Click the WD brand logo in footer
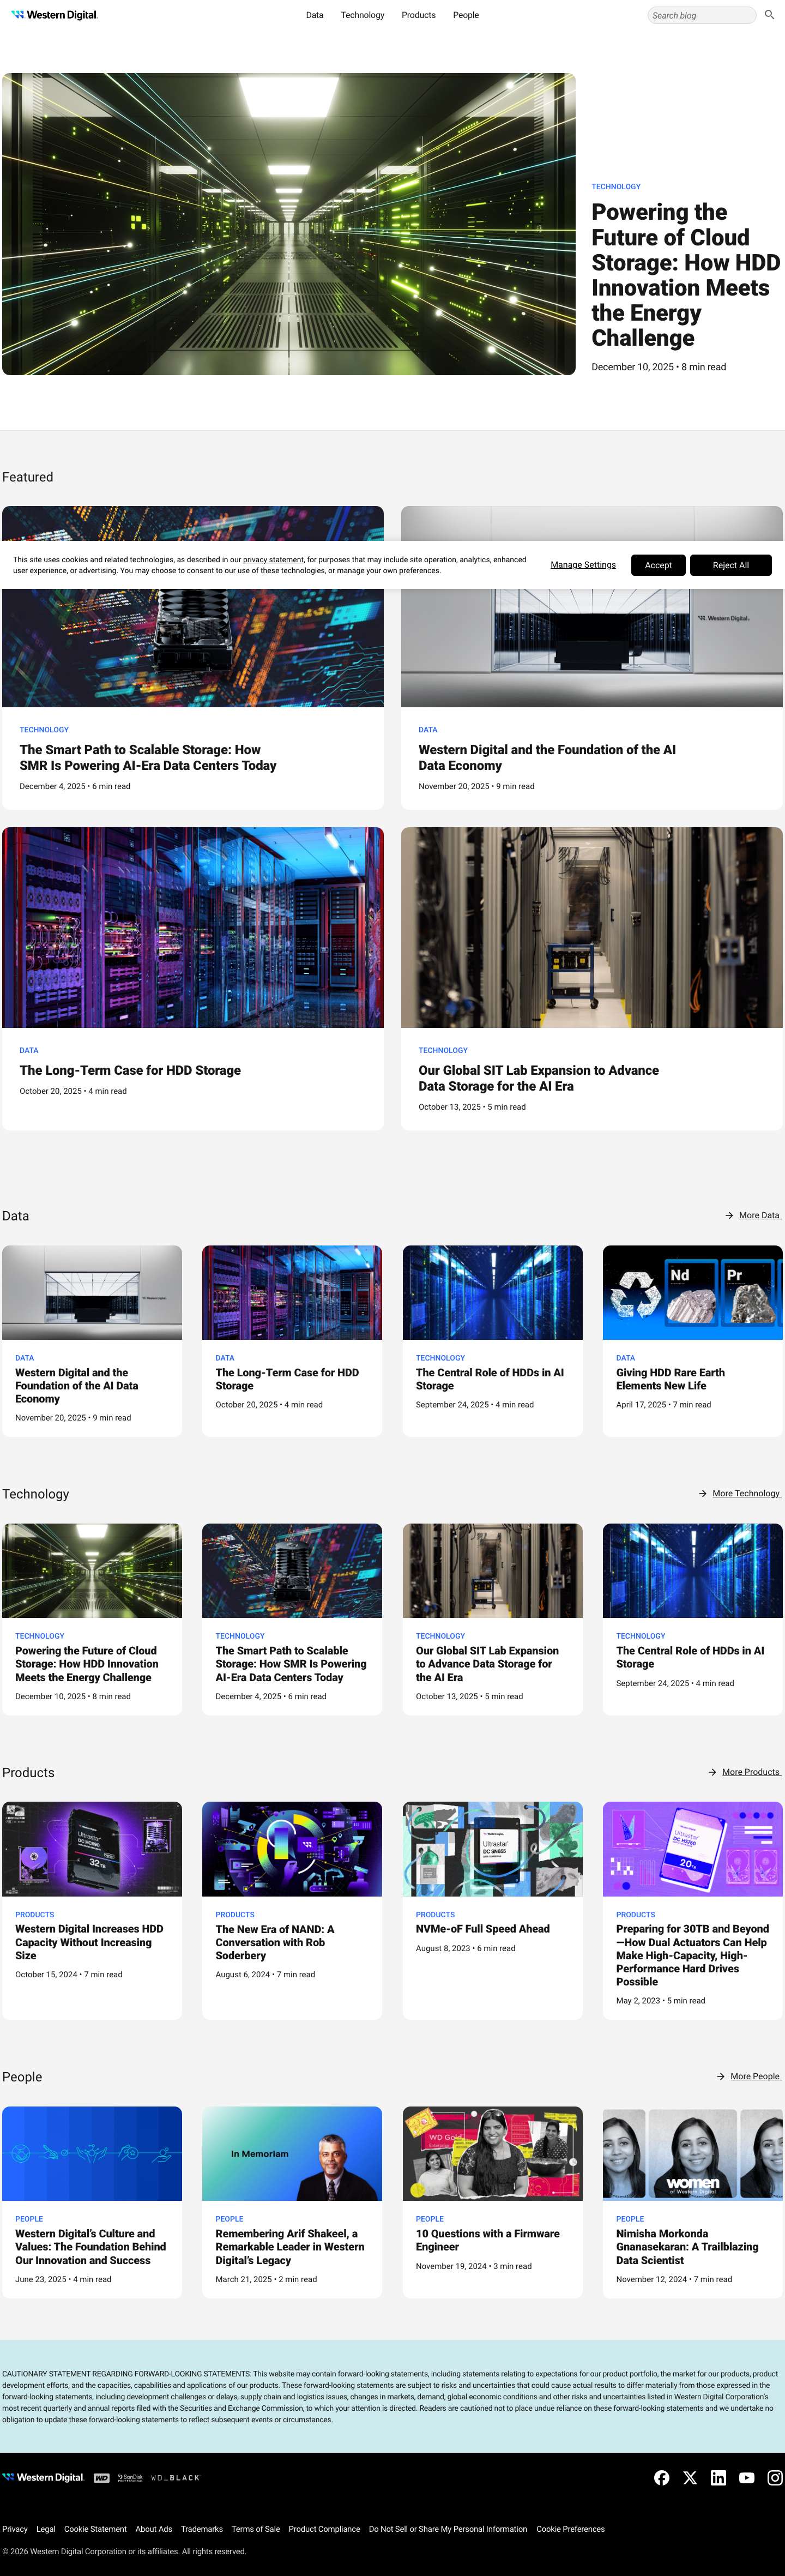 pos(101,2477)
